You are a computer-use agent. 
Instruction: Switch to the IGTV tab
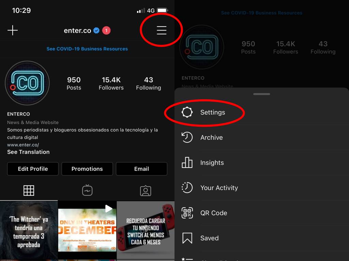coord(87,190)
